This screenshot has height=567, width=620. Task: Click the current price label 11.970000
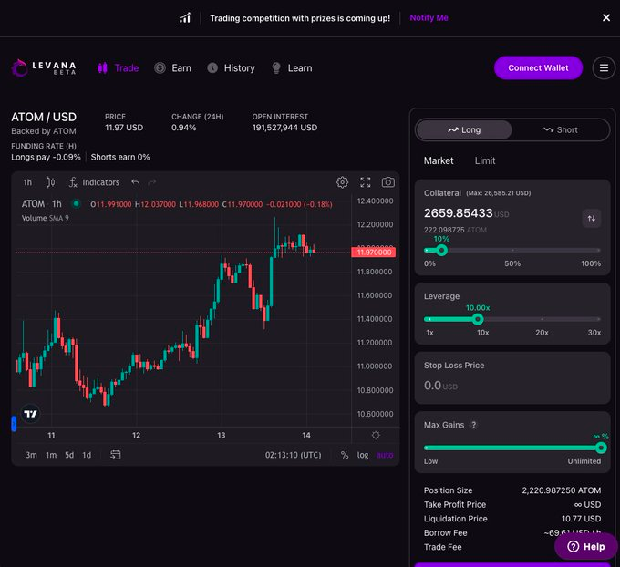pyautogui.click(x=373, y=253)
